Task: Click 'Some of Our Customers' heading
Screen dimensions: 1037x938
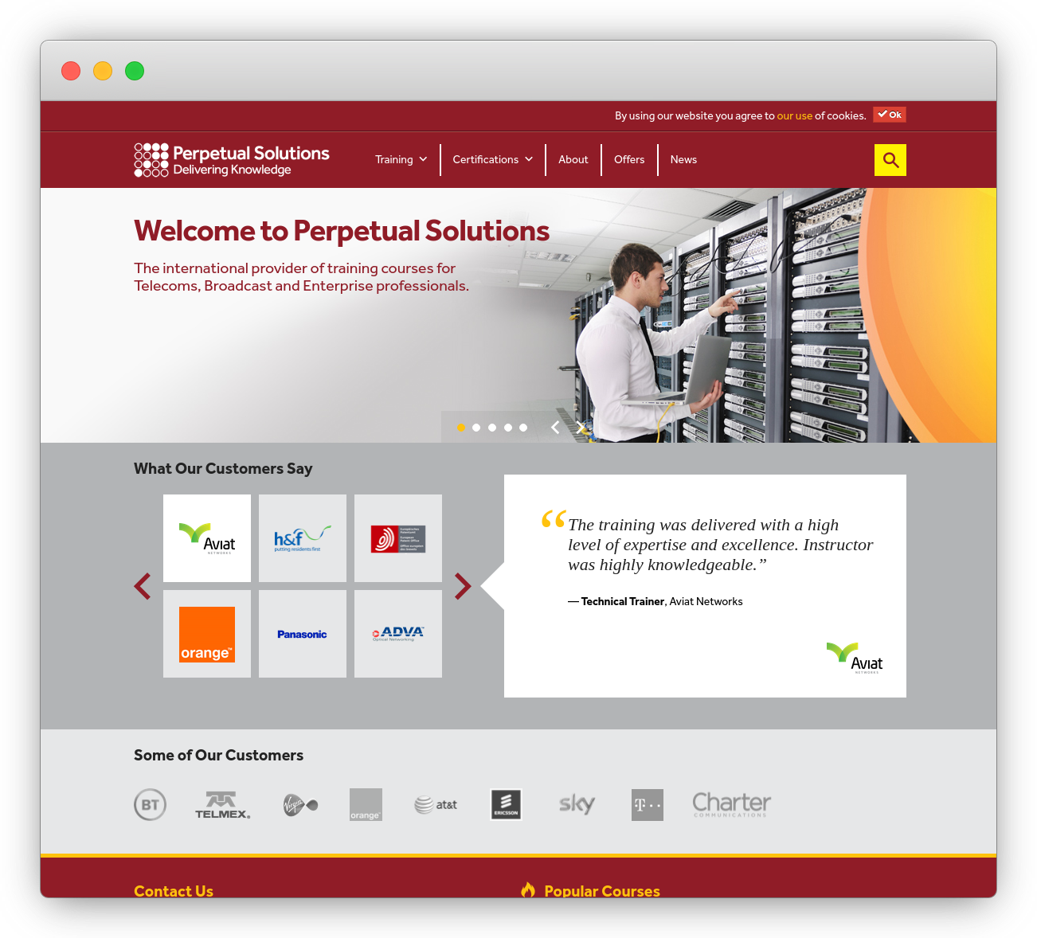Action: pyautogui.click(x=218, y=755)
